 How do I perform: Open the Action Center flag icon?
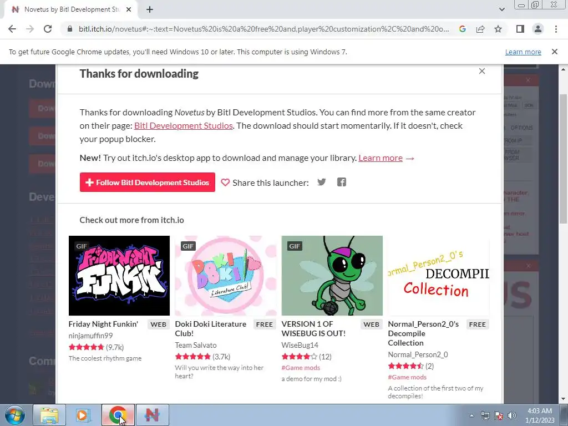click(499, 415)
